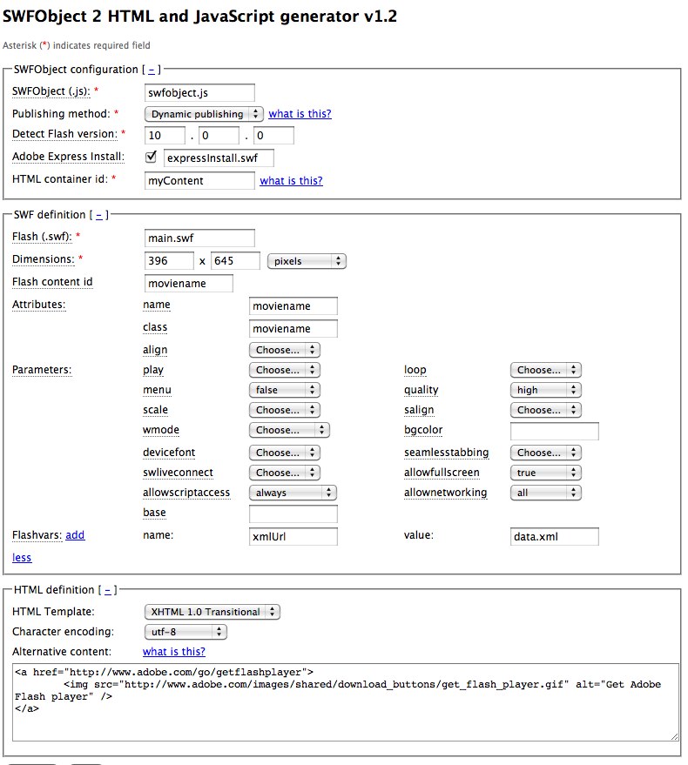Open the swliveconnect parameter dropdown
Viewport: 688px width, 765px height.
[285, 473]
